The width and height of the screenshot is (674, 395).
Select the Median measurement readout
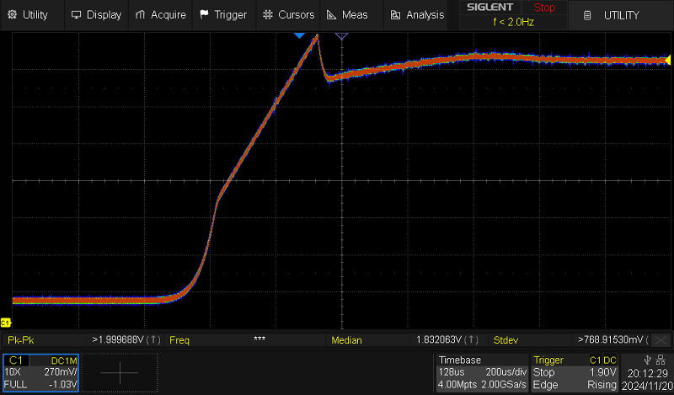click(405, 340)
